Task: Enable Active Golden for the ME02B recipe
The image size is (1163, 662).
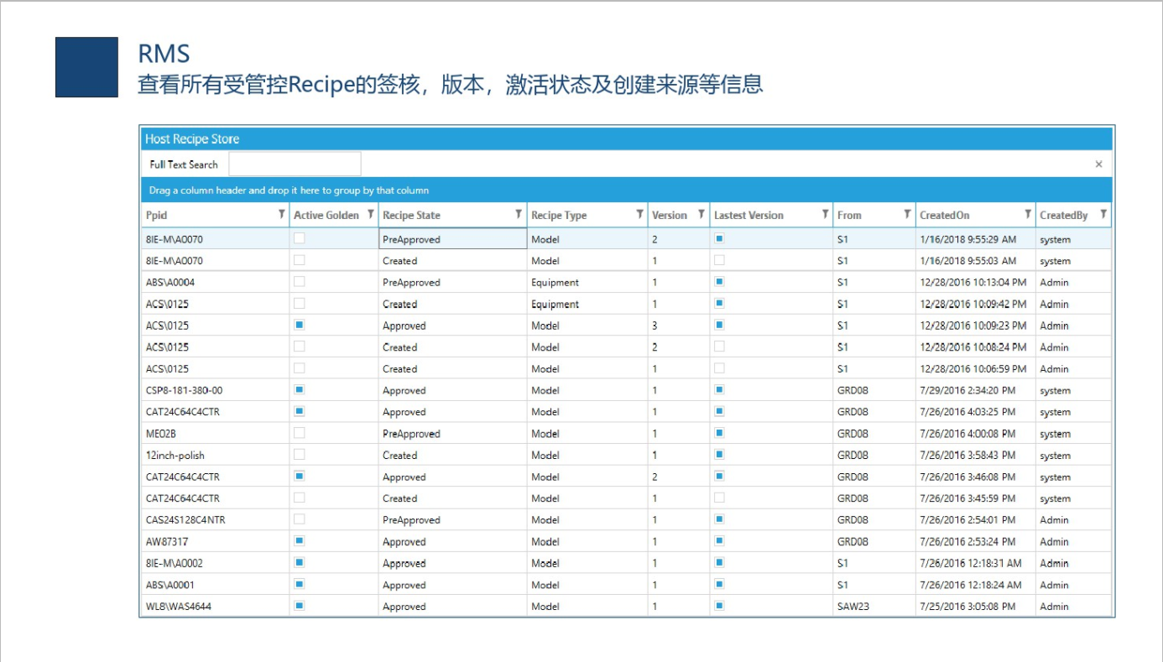Action: (x=300, y=434)
